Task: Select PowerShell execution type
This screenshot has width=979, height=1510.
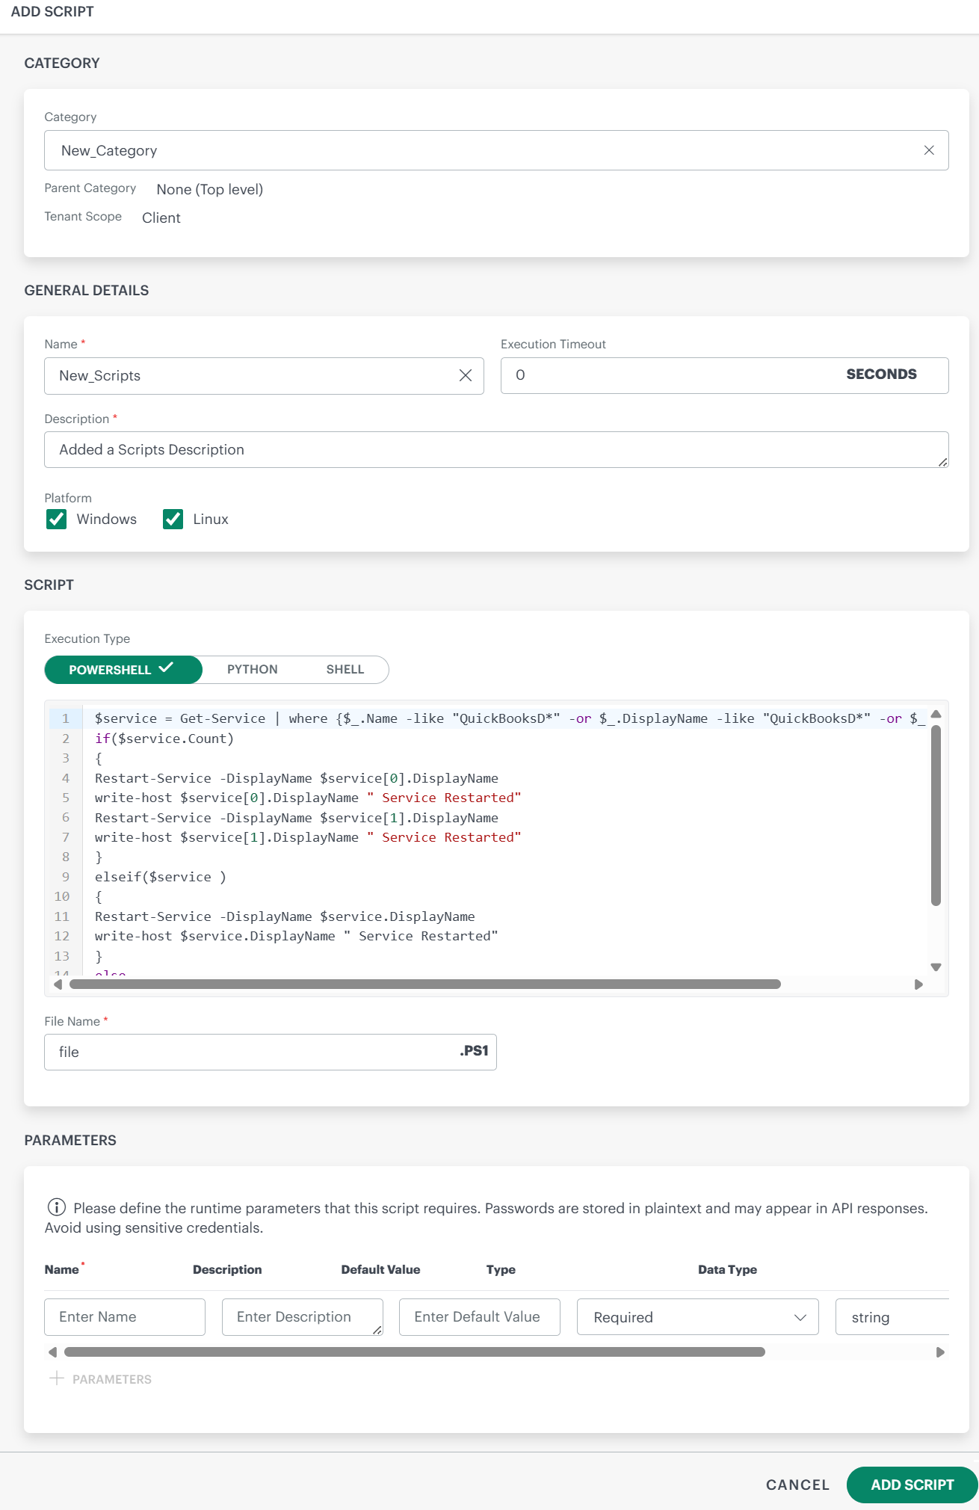Action: [x=123, y=670]
